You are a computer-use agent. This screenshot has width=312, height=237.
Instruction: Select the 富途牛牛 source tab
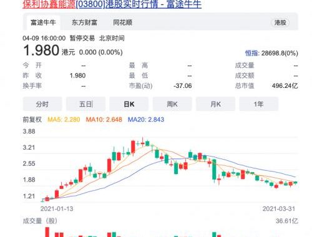pyautogui.click(x=43, y=22)
